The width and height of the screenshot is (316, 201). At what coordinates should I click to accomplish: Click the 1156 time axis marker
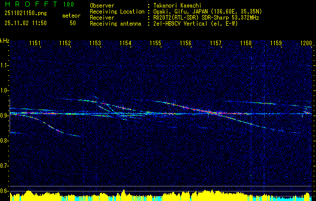tap(185, 43)
